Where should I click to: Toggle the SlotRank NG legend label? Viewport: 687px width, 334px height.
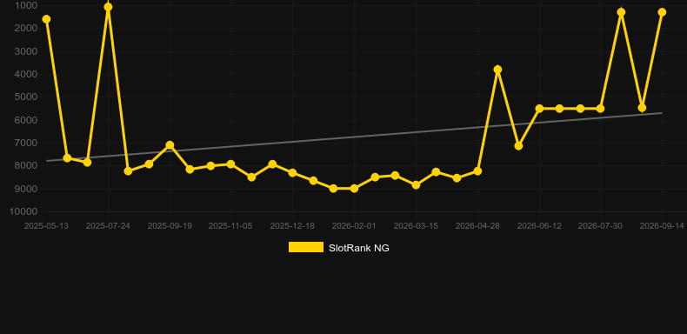pyautogui.click(x=359, y=248)
